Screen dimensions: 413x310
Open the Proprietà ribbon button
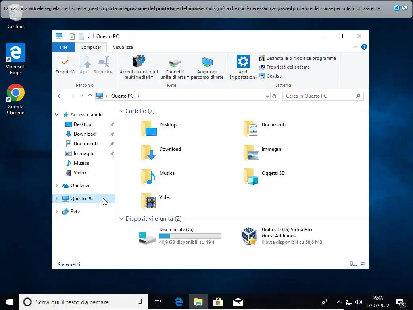point(65,65)
